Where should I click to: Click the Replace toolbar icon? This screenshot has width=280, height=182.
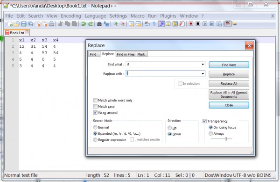106,24
